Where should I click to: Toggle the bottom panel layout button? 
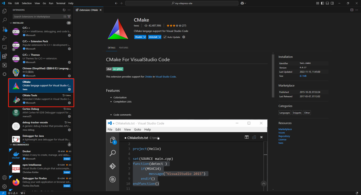click(x=327, y=3)
